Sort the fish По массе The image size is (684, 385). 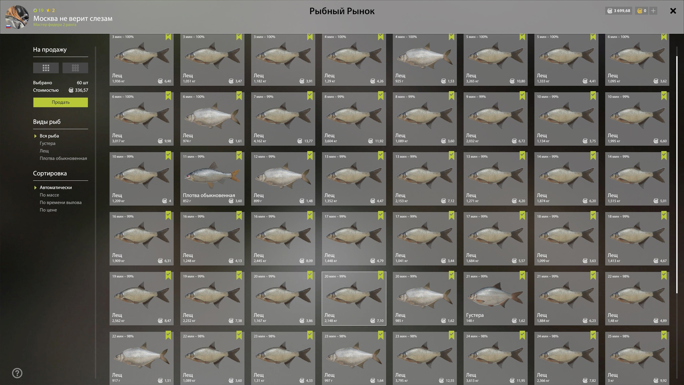(49, 195)
